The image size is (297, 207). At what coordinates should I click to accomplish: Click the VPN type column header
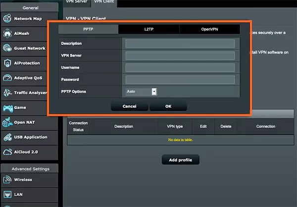point(175,126)
